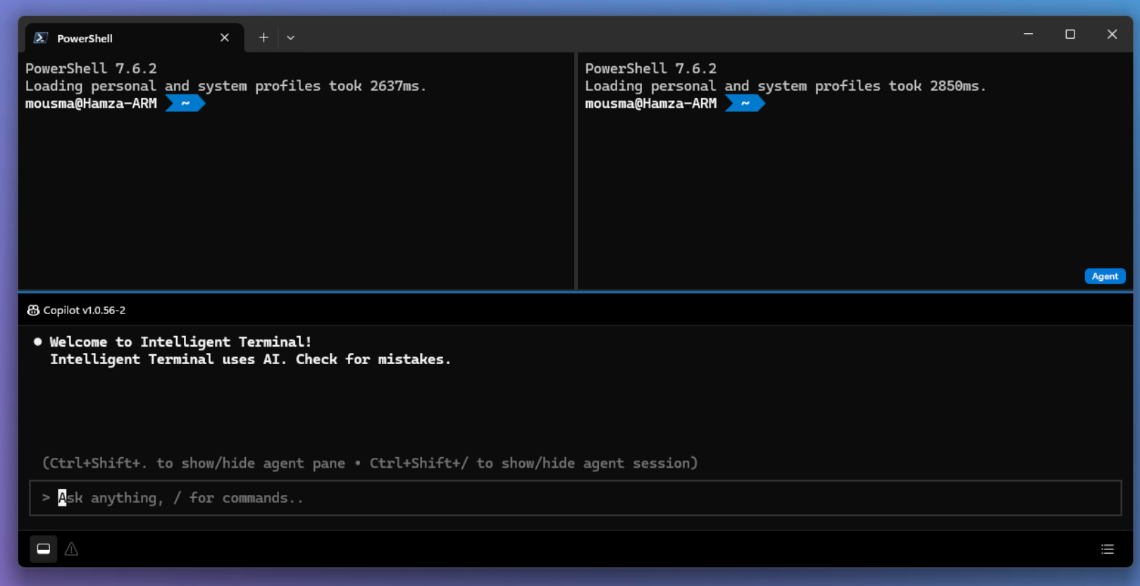1140x586 pixels.
Task: Click "PowerShell 7.6.2" in the left pane
Action: (91, 68)
